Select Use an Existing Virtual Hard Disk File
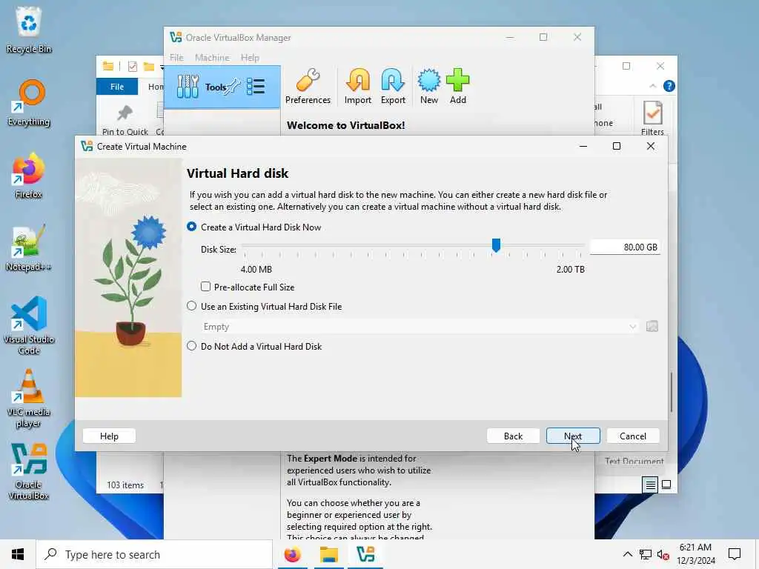Image resolution: width=759 pixels, height=569 pixels. click(192, 306)
